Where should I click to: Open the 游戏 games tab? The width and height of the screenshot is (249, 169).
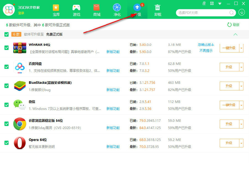[x=76, y=10]
